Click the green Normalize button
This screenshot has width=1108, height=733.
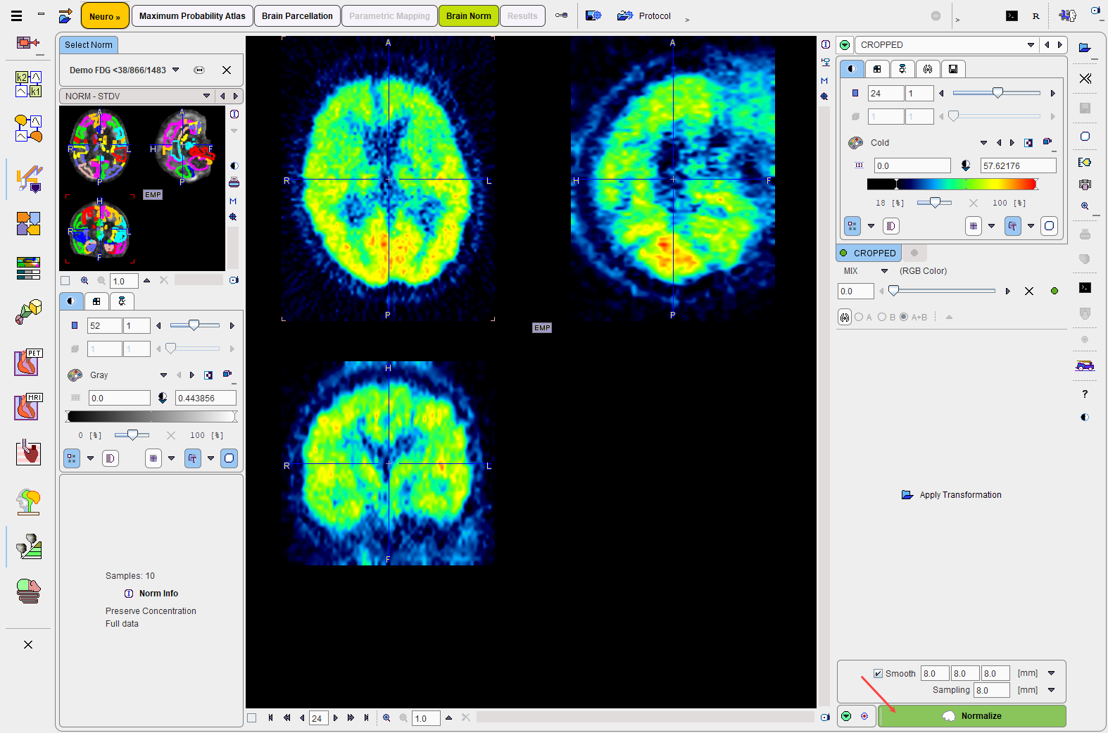tap(972, 716)
